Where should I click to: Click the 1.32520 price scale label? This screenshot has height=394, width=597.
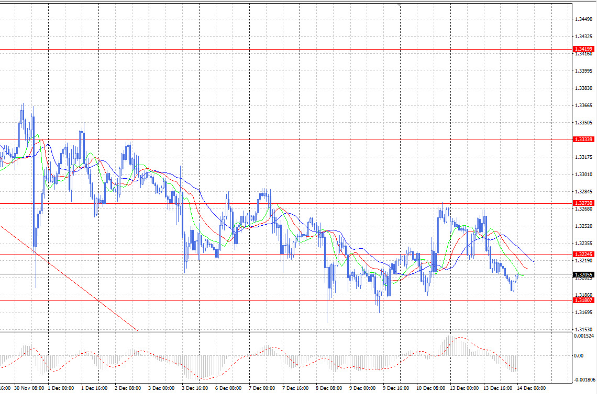[584, 226]
